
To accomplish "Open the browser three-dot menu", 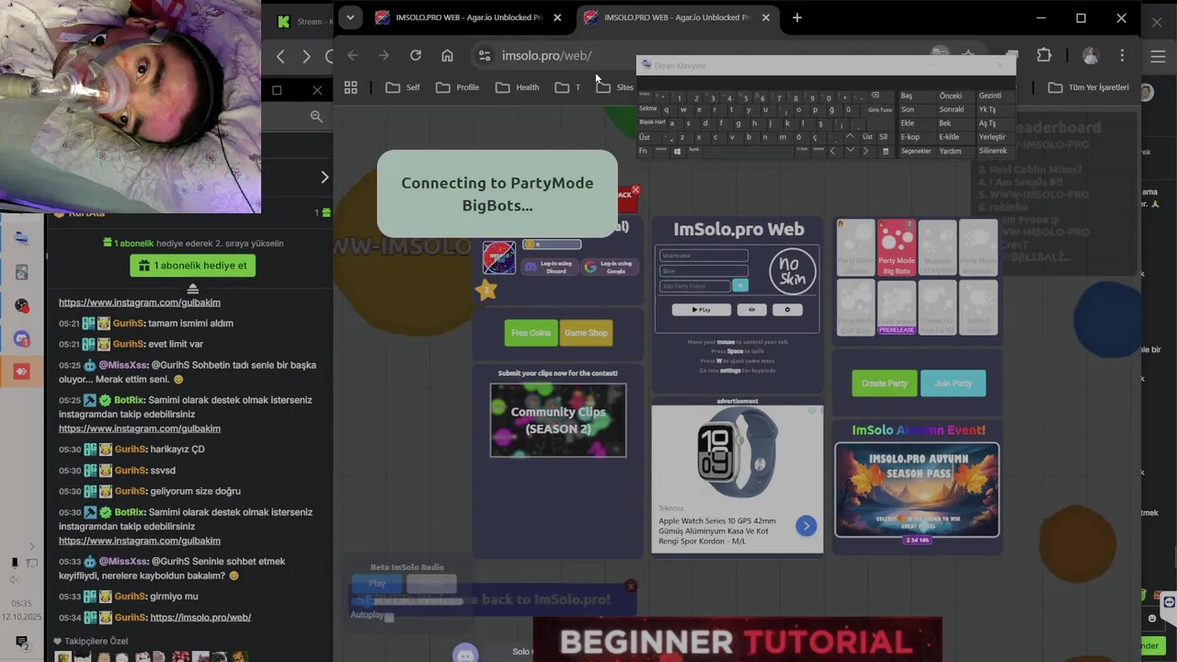I will point(1122,55).
